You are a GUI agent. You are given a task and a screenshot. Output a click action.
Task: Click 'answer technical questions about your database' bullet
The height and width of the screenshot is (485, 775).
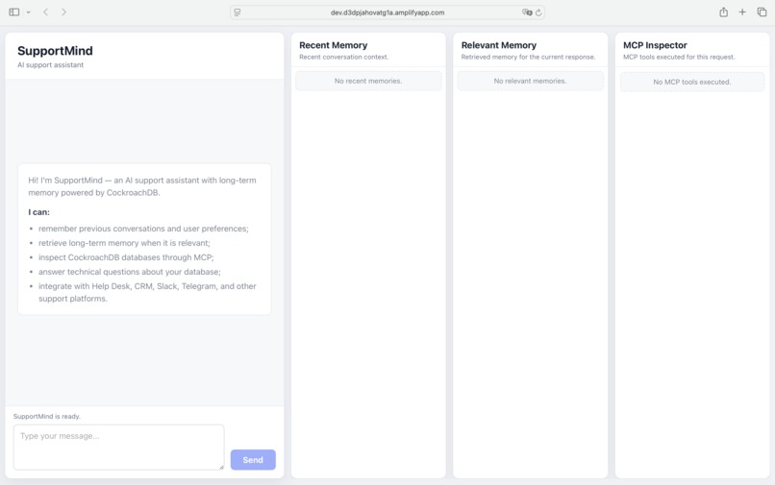[x=130, y=272]
